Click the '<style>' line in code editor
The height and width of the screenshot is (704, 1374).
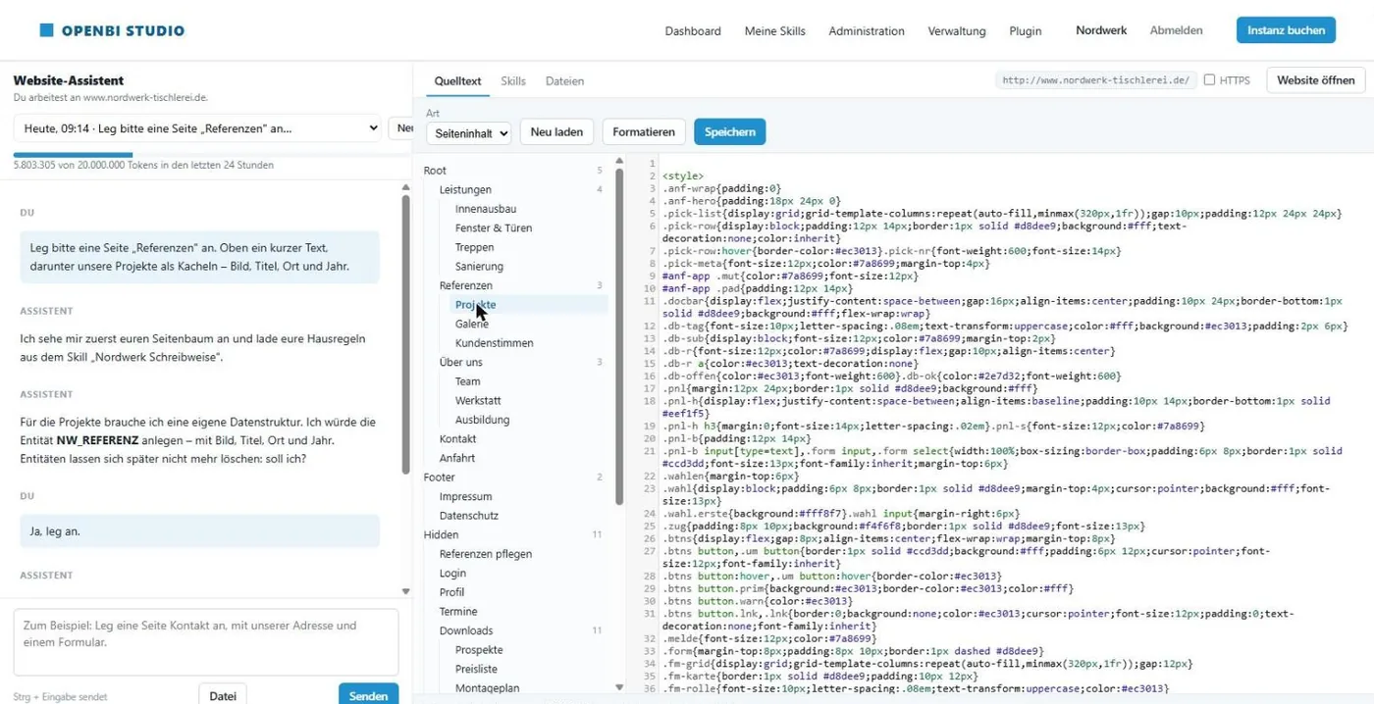pyautogui.click(x=683, y=176)
